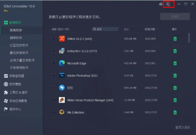Click the 搜索 search field
The height and width of the screenshot is (135, 196).
[x=106, y=29]
